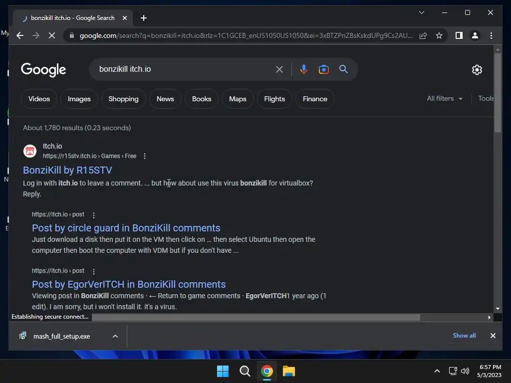Filter results by Books

202,99
